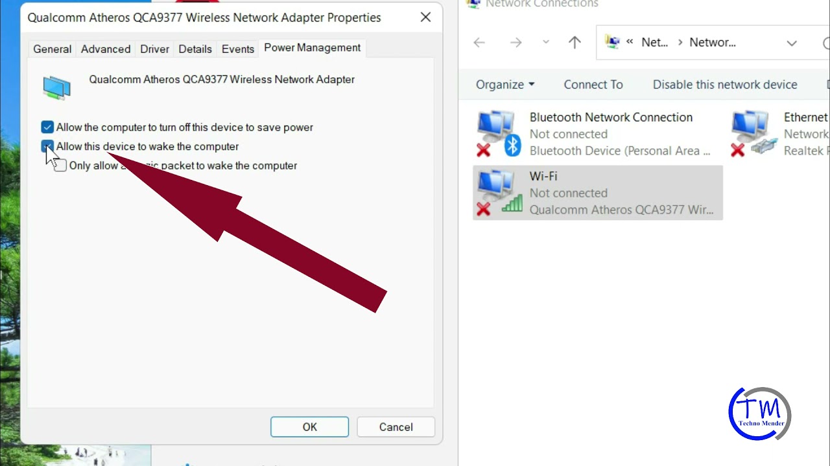Select the Power Management tab

[312, 48]
